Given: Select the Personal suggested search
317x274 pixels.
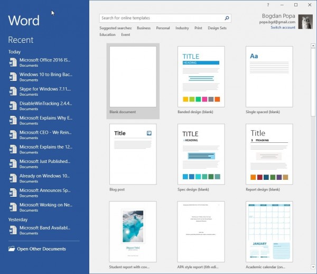Looking at the screenshot, I should tap(163, 28).
